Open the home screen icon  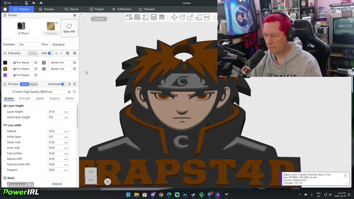tap(5, 9)
